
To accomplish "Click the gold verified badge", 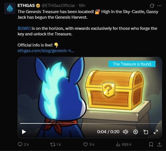I will [x=38, y=6].
